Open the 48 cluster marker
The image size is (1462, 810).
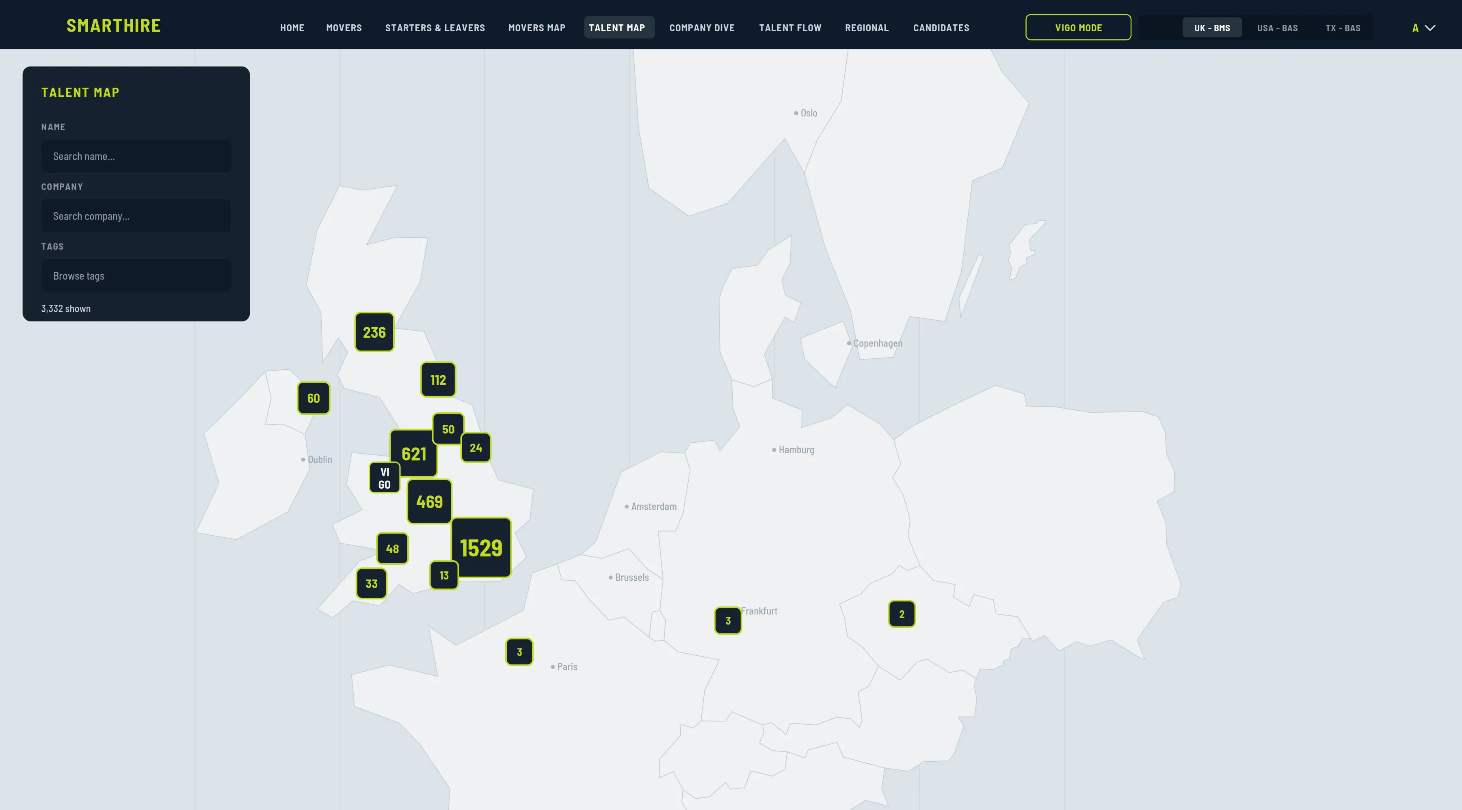(392, 549)
